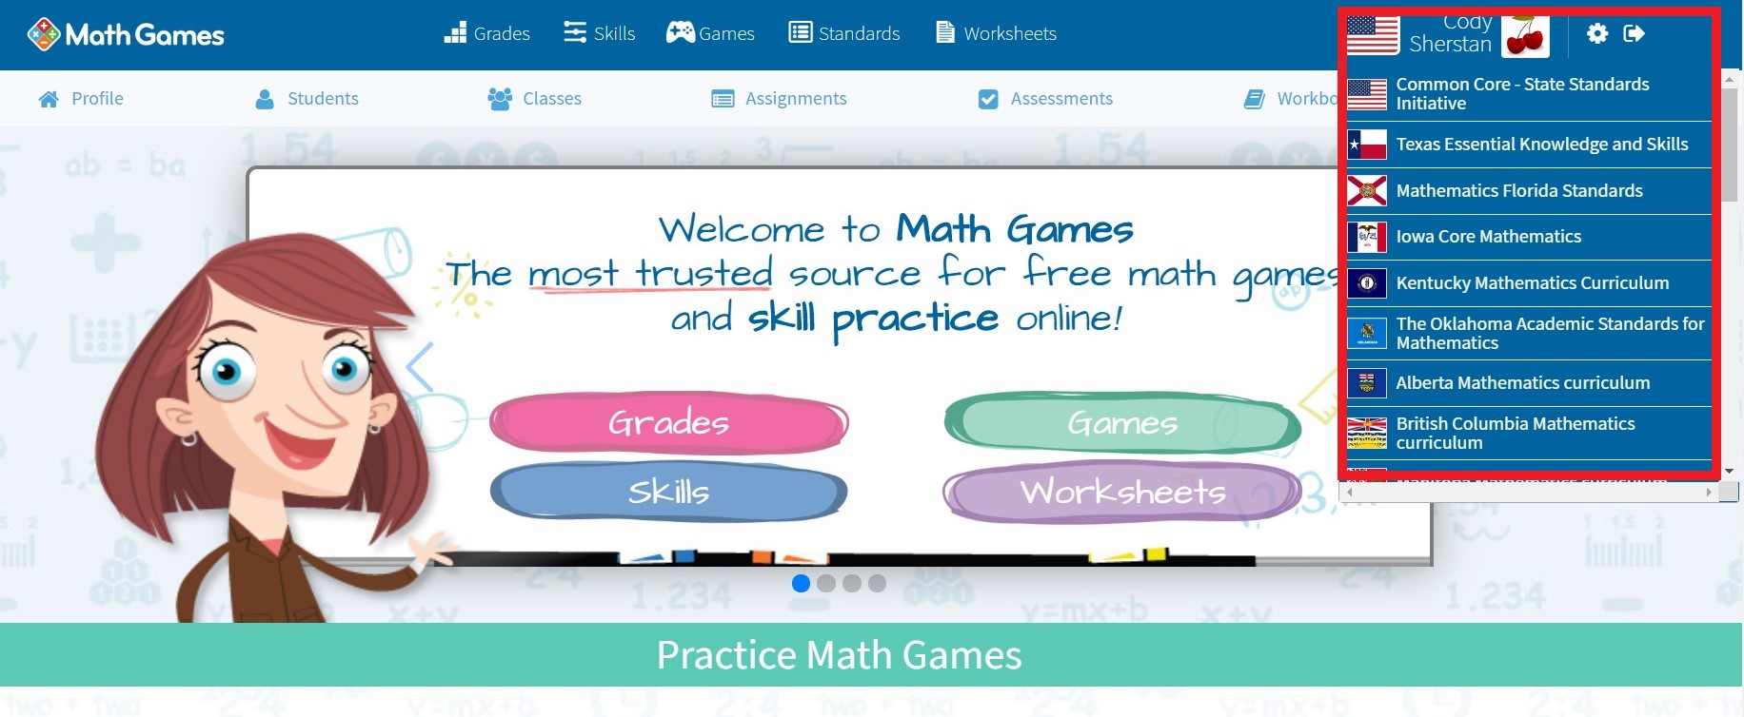
Task: Jump to the last carousel slide dot
Action: click(877, 583)
